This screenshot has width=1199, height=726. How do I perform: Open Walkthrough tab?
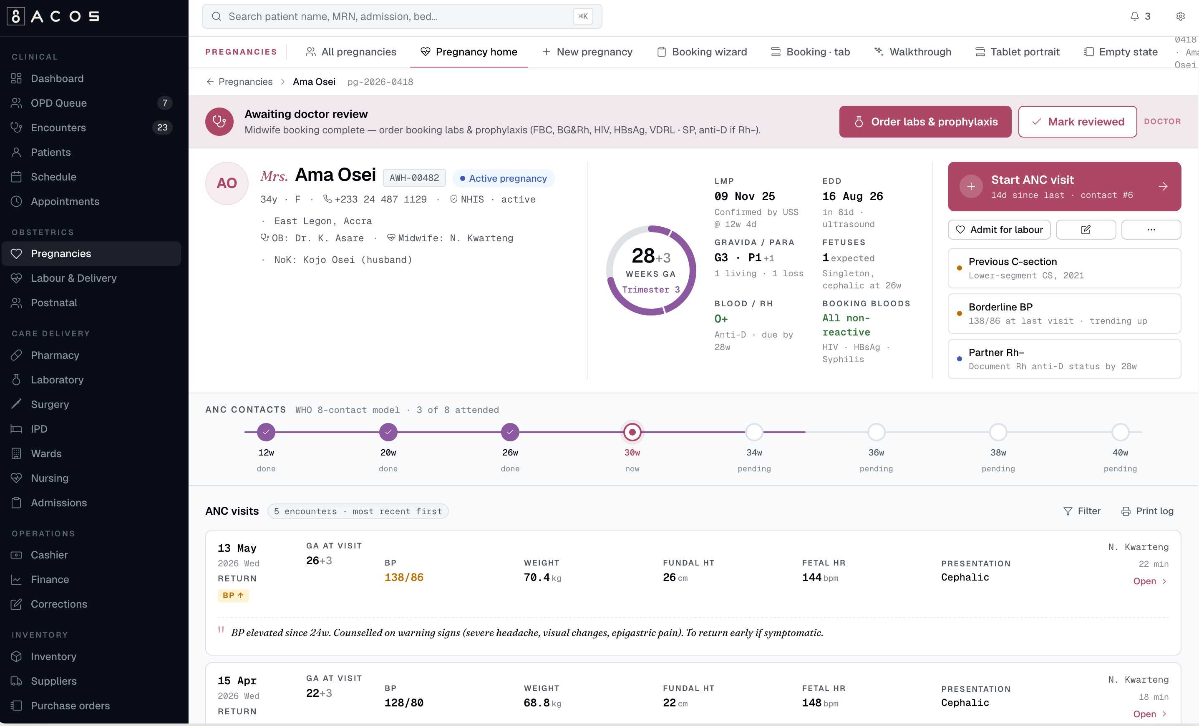(912, 52)
